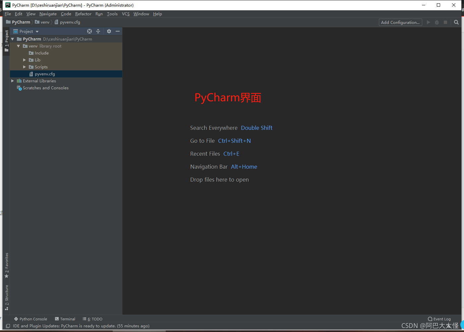Select the Lib folder row
The height and width of the screenshot is (332, 464).
(x=66, y=60)
